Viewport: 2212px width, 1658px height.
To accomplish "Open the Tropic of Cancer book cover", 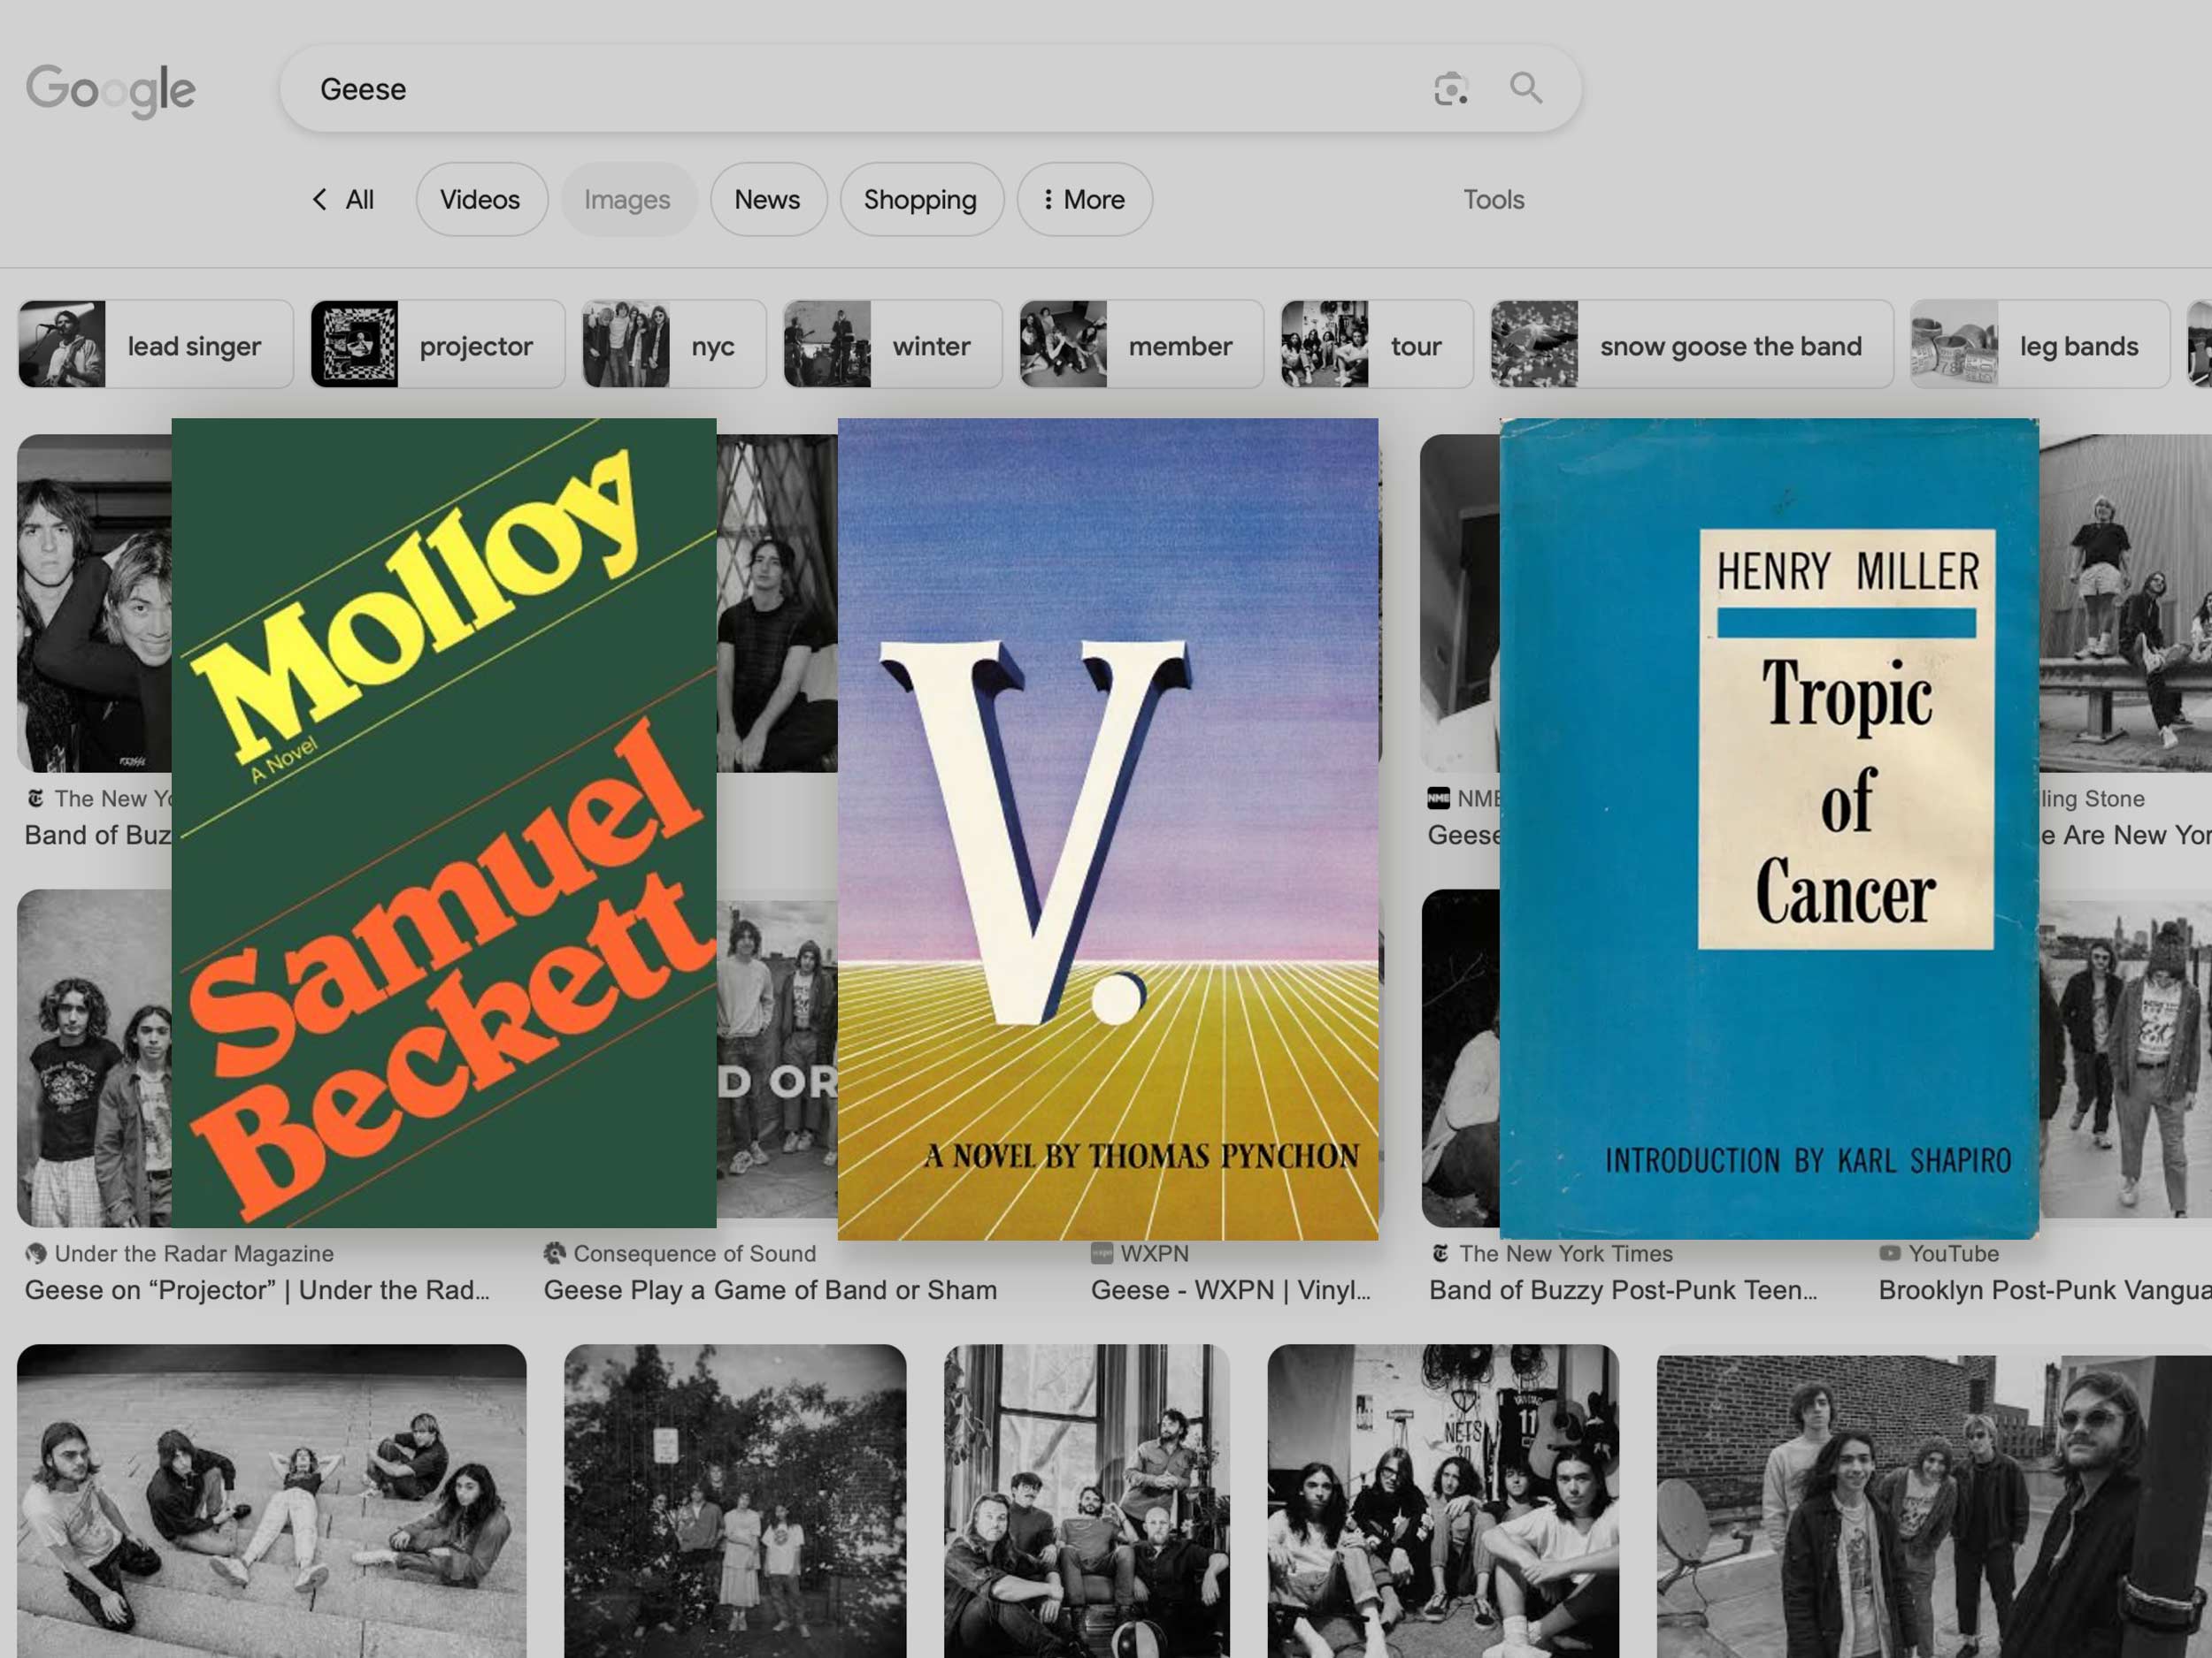I will tap(1769, 829).
